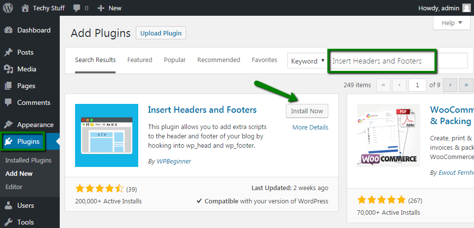Click the current page number field
The height and width of the screenshot is (228, 474).
pyautogui.click(x=418, y=85)
